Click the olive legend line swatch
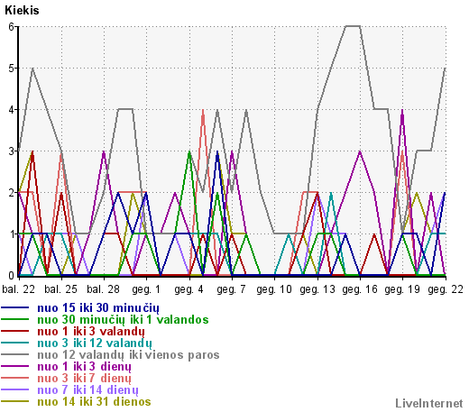This screenshot has width=469, height=412. (x=15, y=401)
